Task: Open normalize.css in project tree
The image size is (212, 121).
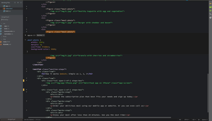Action: (8, 34)
